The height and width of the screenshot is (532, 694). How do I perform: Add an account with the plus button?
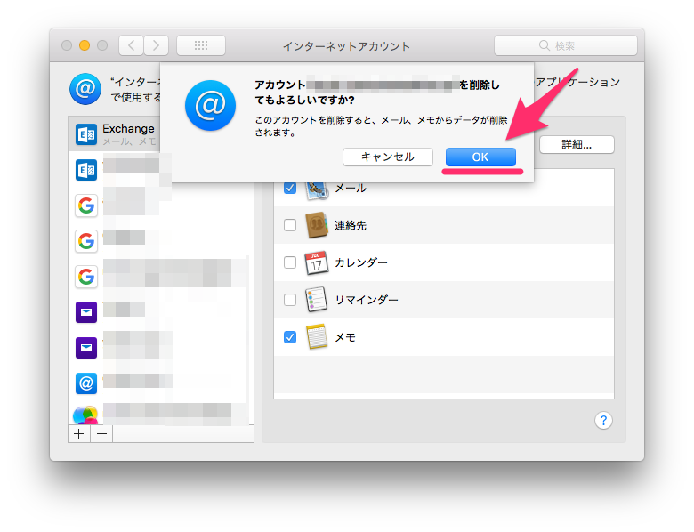[79, 433]
